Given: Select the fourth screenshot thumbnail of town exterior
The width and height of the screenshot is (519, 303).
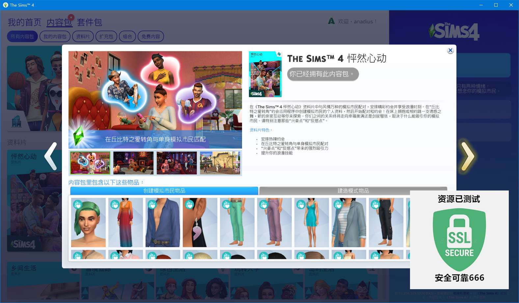Looking at the screenshot, I should click(x=220, y=163).
